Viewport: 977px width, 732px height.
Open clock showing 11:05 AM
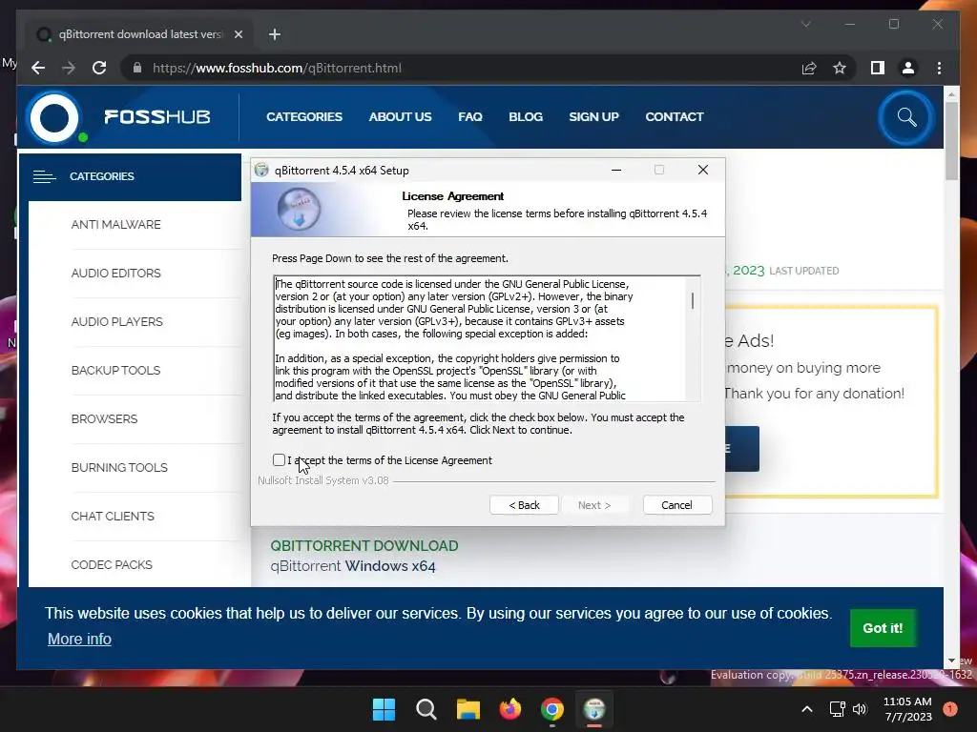908,709
